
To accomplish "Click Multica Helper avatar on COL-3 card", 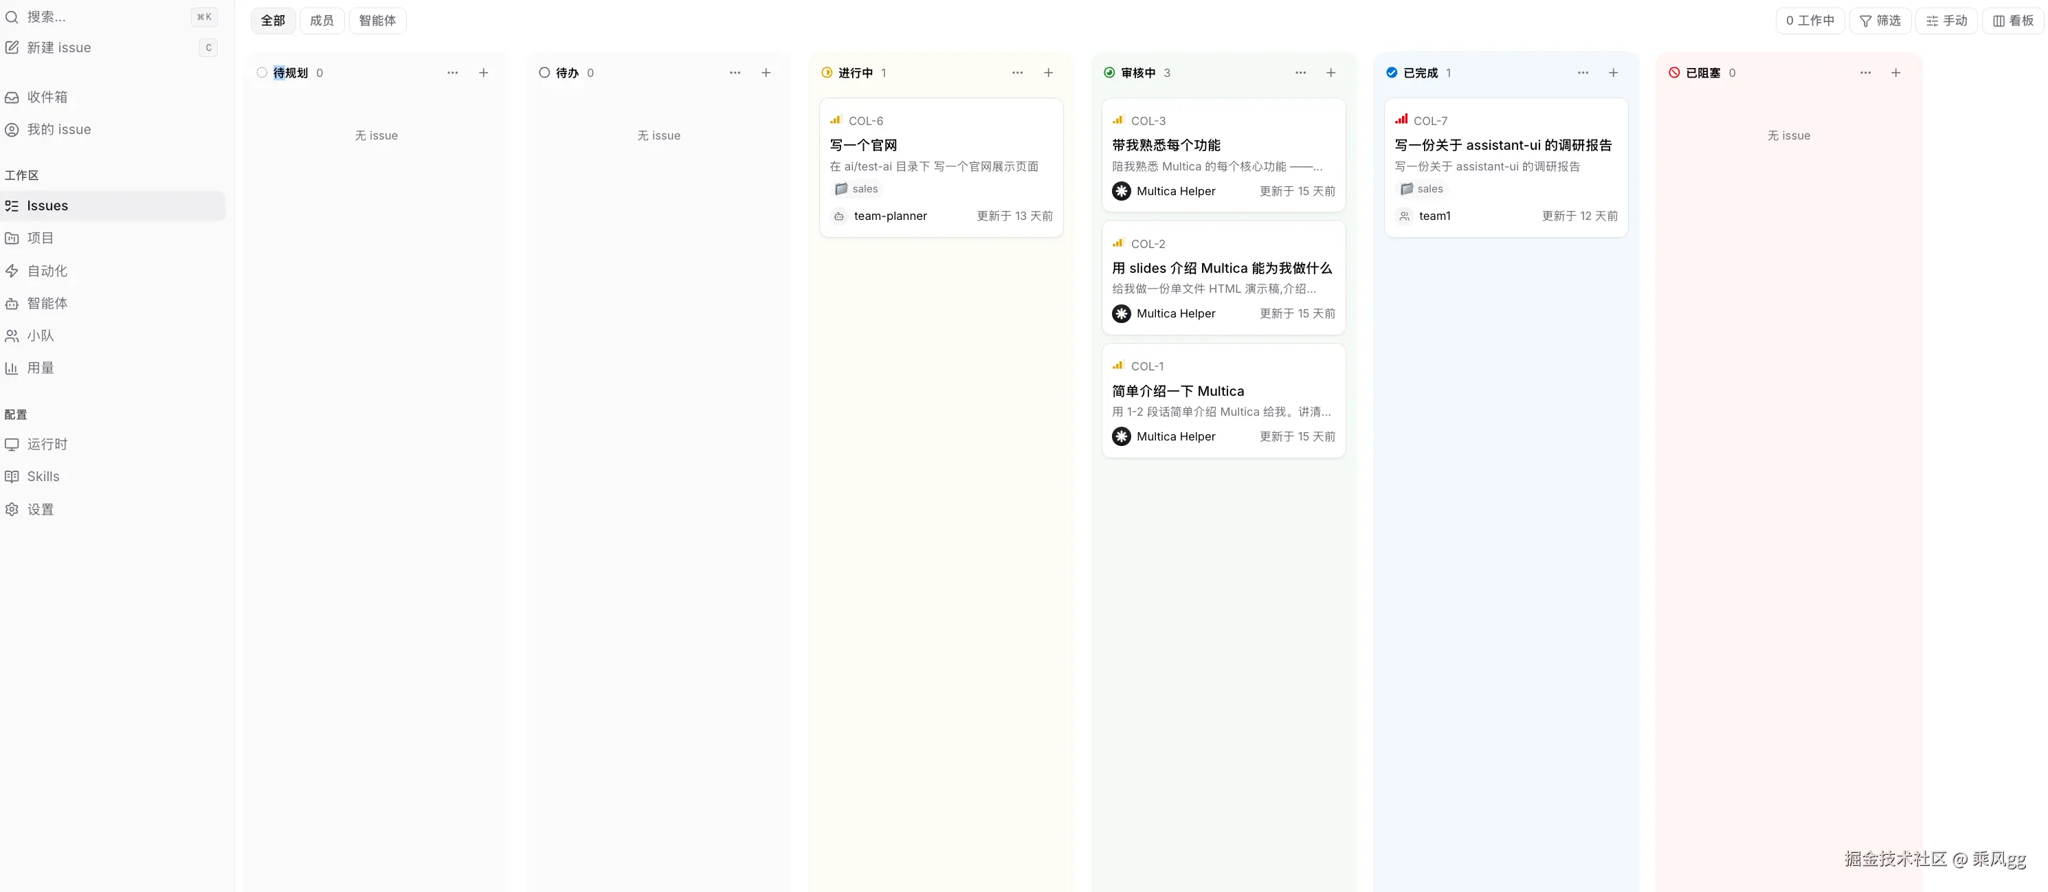I will tap(1122, 192).
